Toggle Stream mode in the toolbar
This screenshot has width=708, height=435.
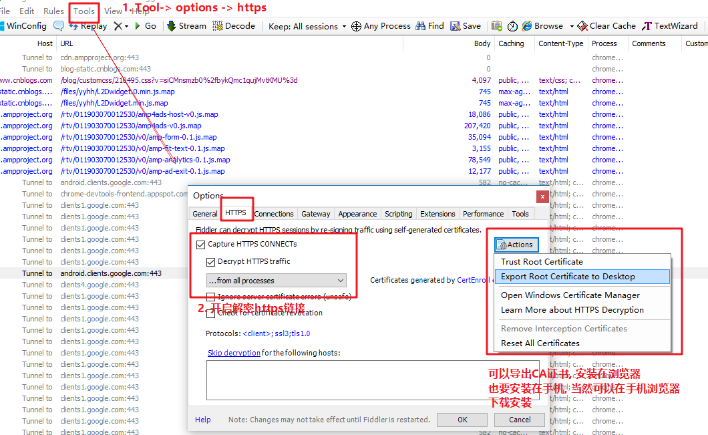point(186,26)
